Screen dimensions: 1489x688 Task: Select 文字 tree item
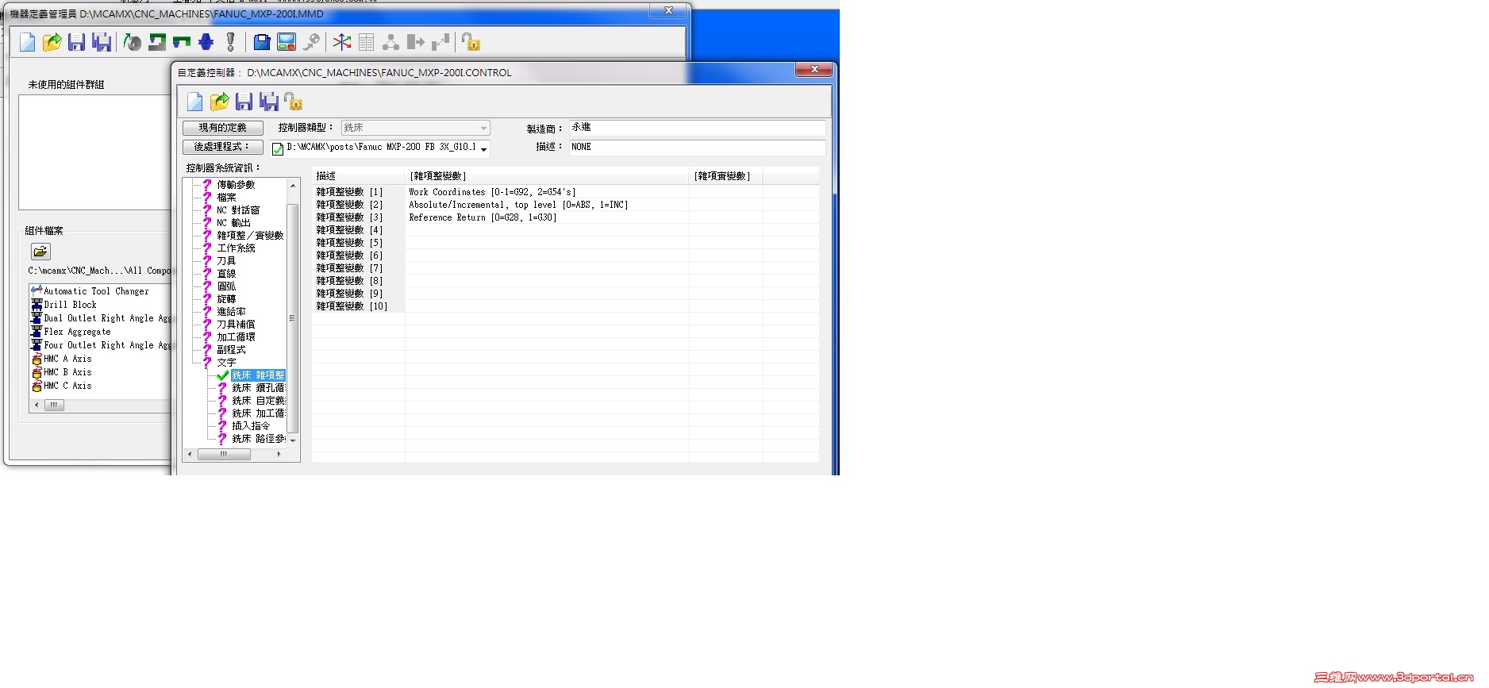click(226, 363)
